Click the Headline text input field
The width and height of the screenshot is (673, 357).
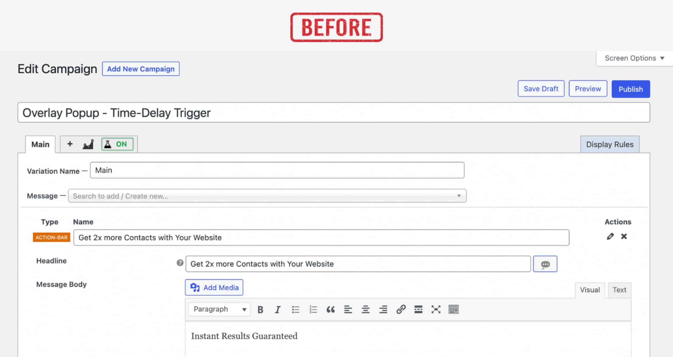(358, 263)
